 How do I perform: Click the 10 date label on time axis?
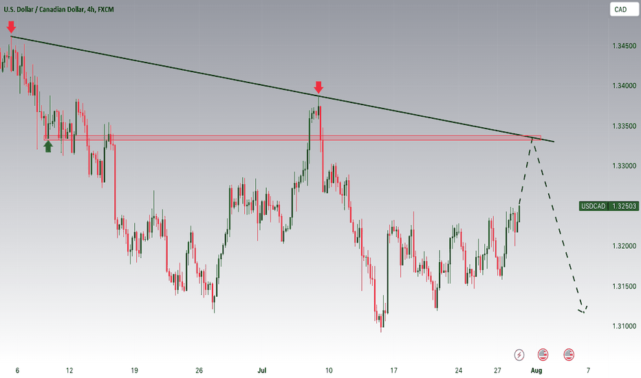click(x=329, y=370)
